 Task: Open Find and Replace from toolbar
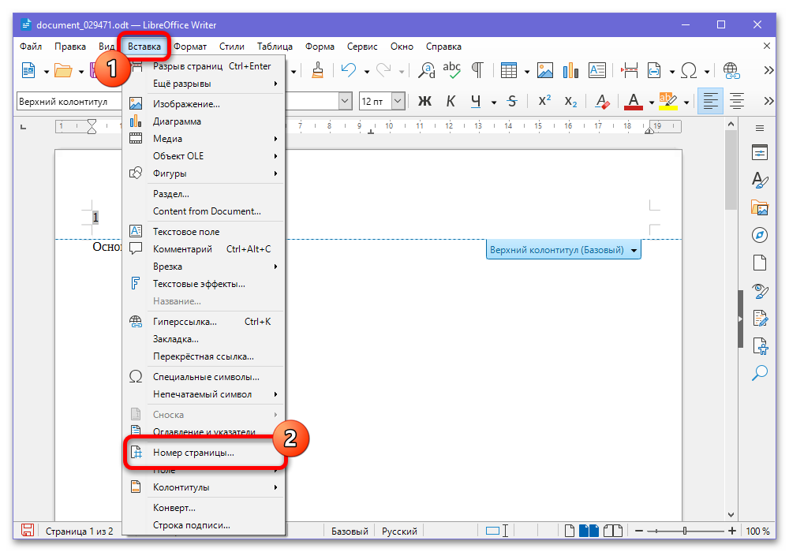427,70
